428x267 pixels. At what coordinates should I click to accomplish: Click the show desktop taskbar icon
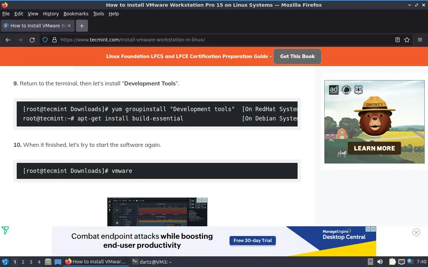(x=58, y=262)
